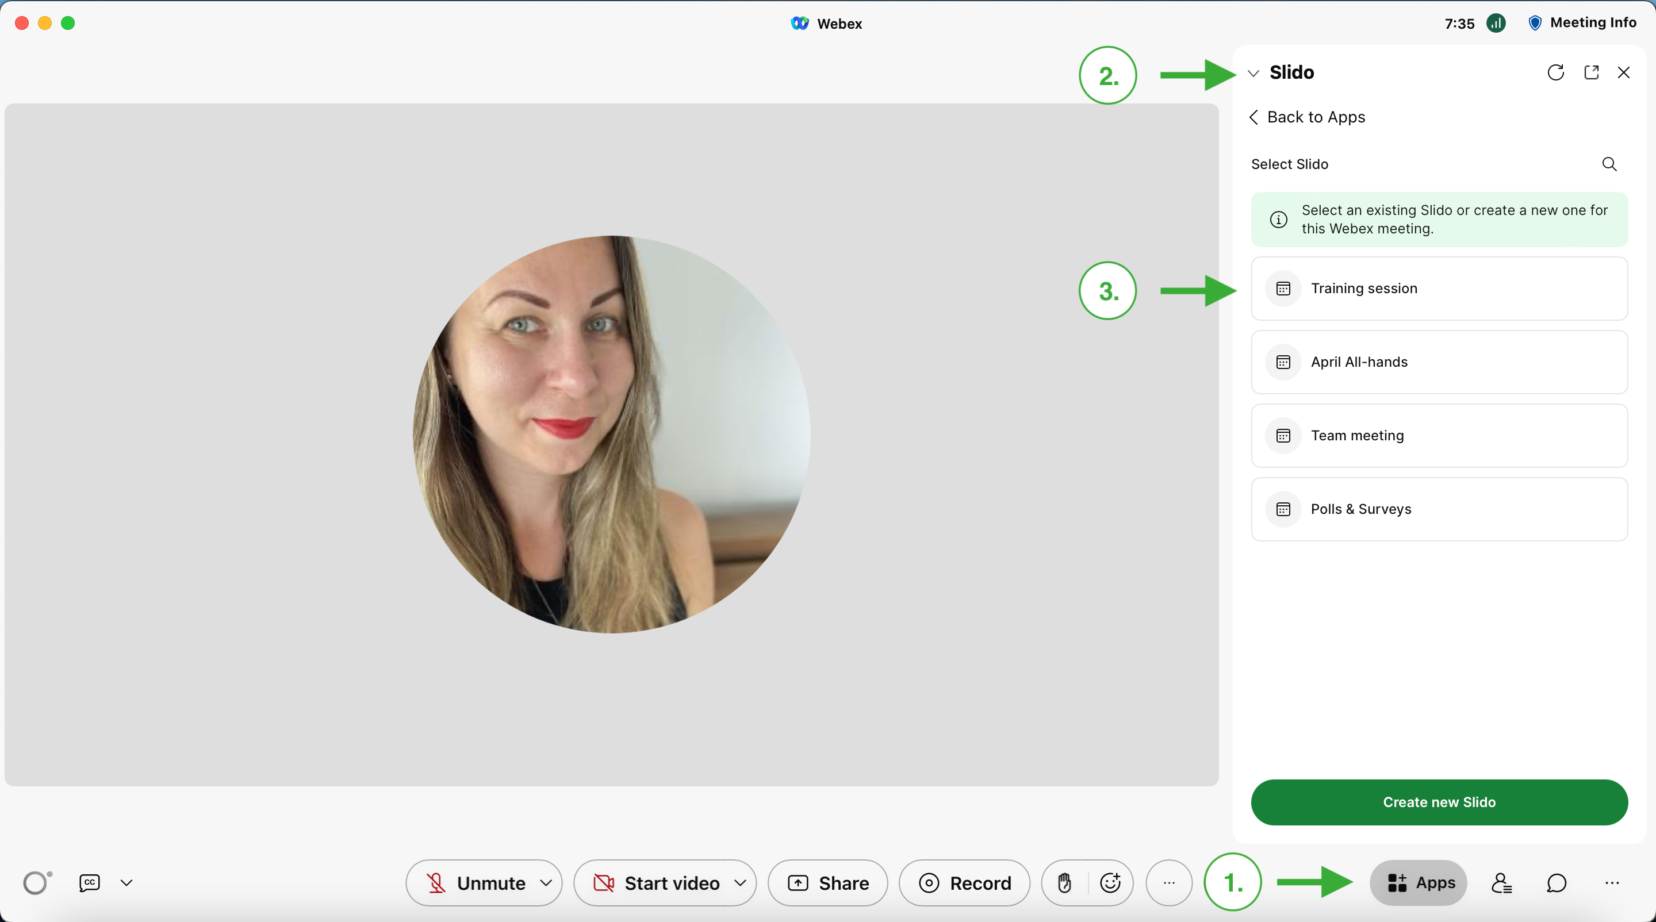Viewport: 1656px width, 922px height.
Task: Open reactions with the smiley icon
Action: [1111, 883]
